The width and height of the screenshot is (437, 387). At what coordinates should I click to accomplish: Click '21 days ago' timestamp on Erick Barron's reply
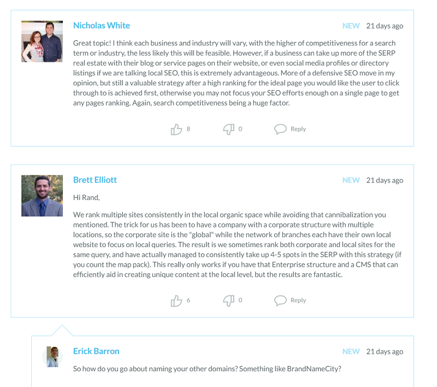point(385,351)
